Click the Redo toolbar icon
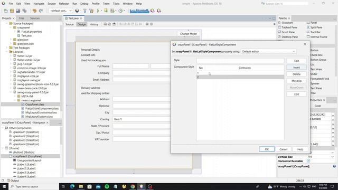This screenshot has height=190, width=338. click(x=41, y=11)
